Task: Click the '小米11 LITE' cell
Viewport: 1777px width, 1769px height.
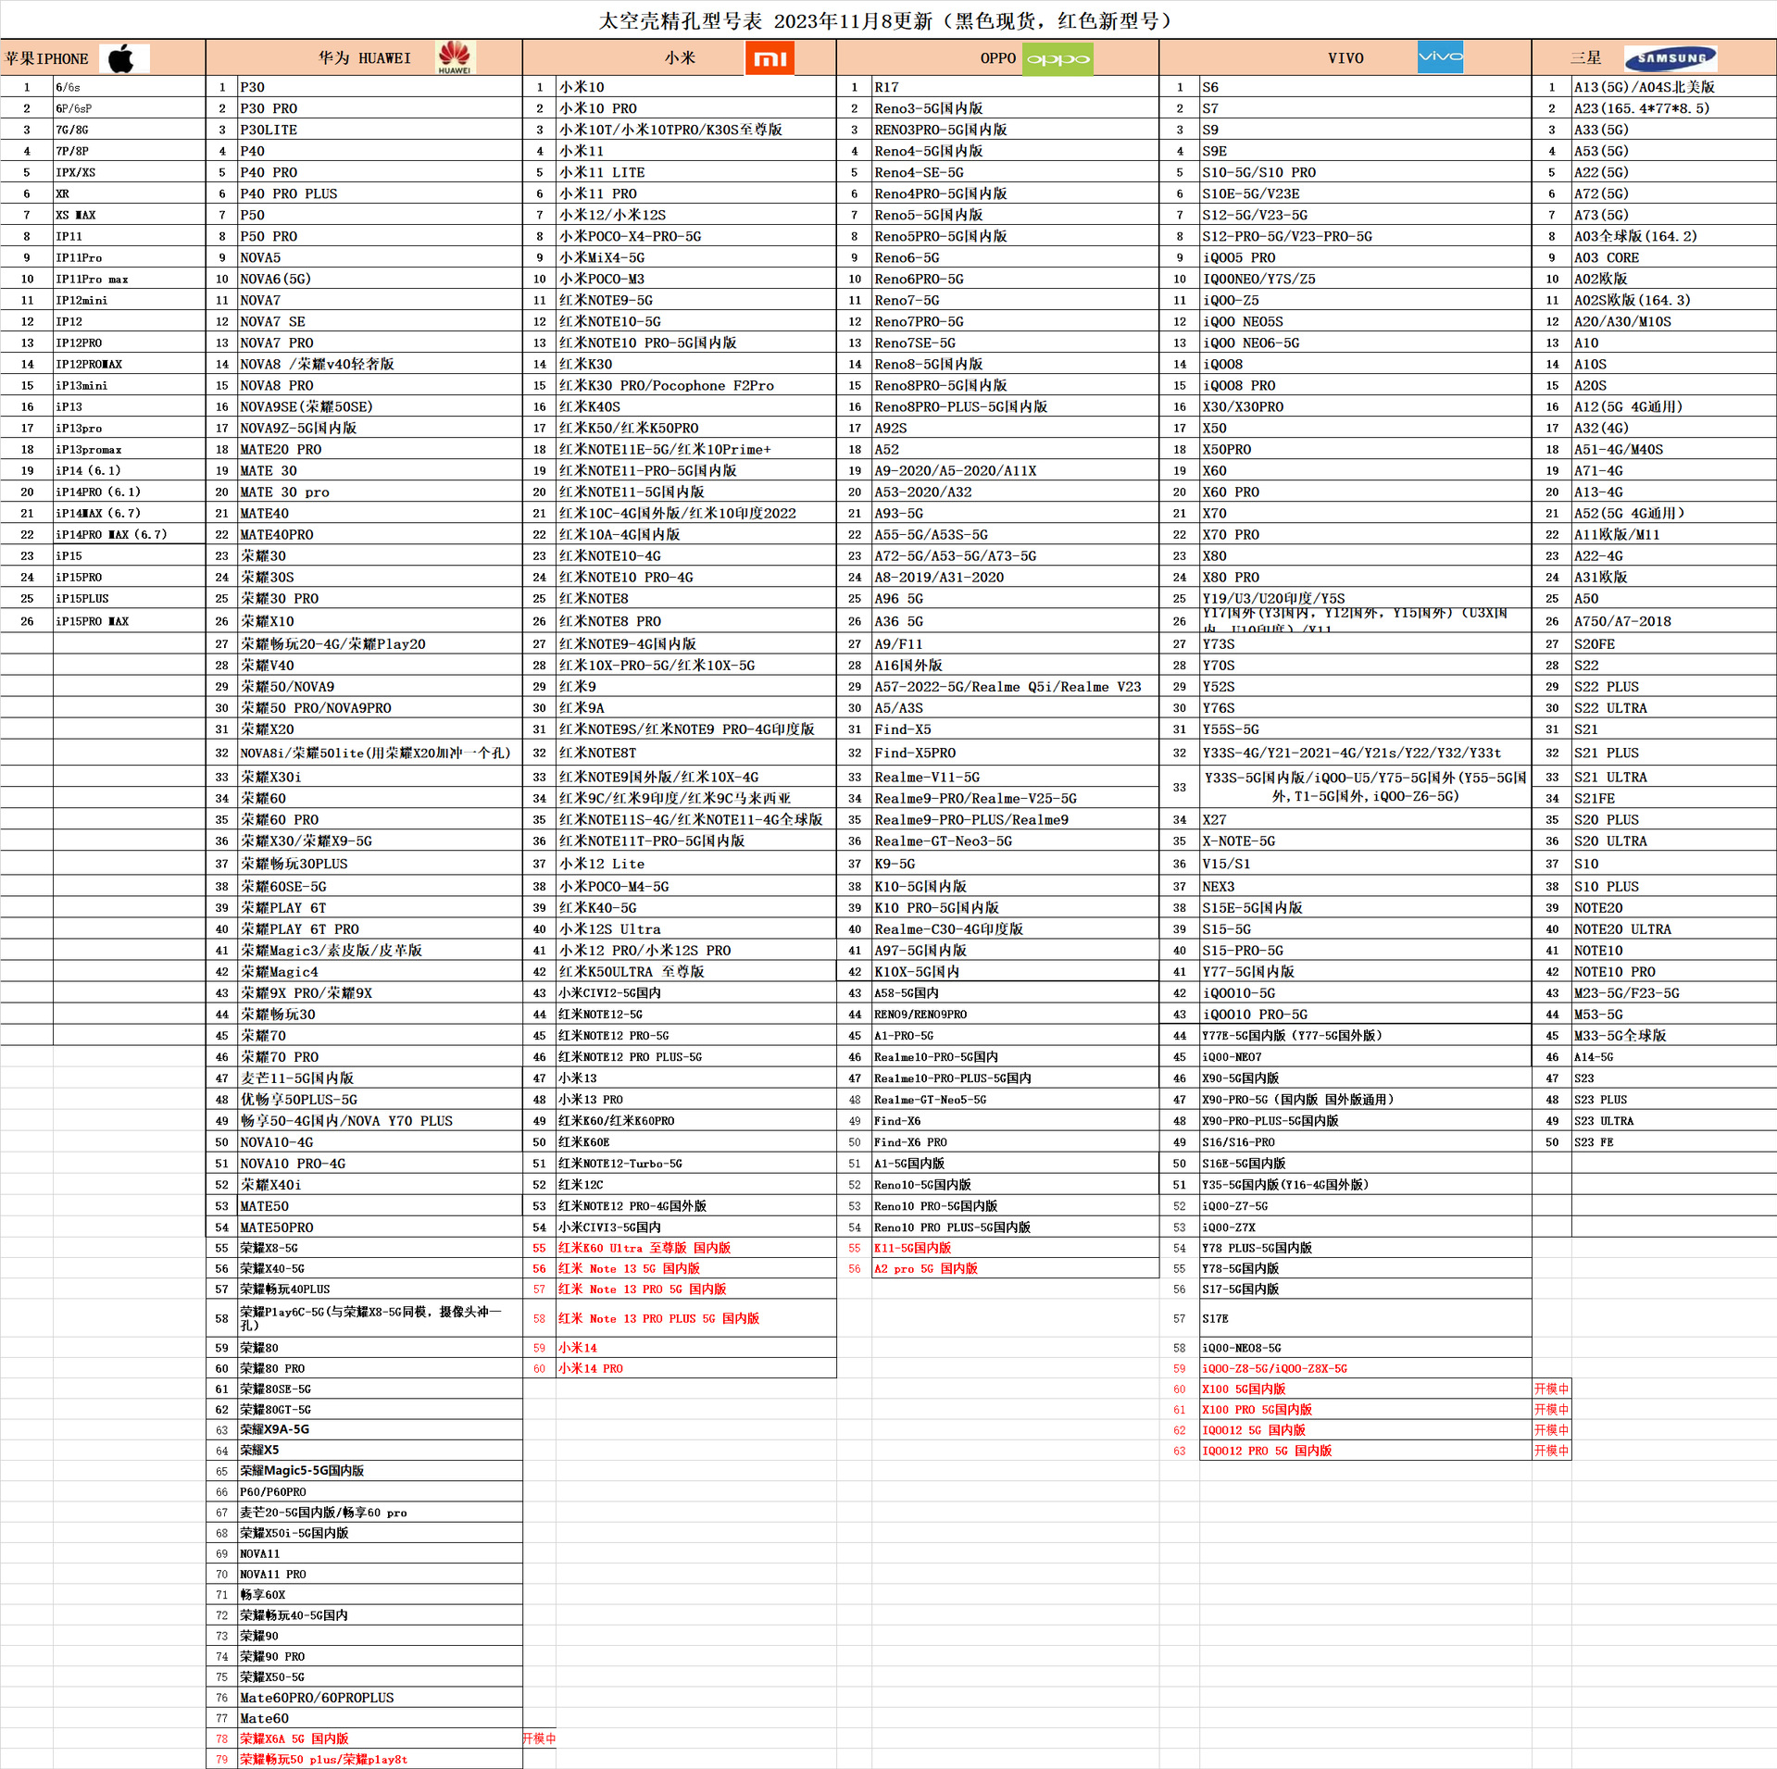Action: pos(696,172)
